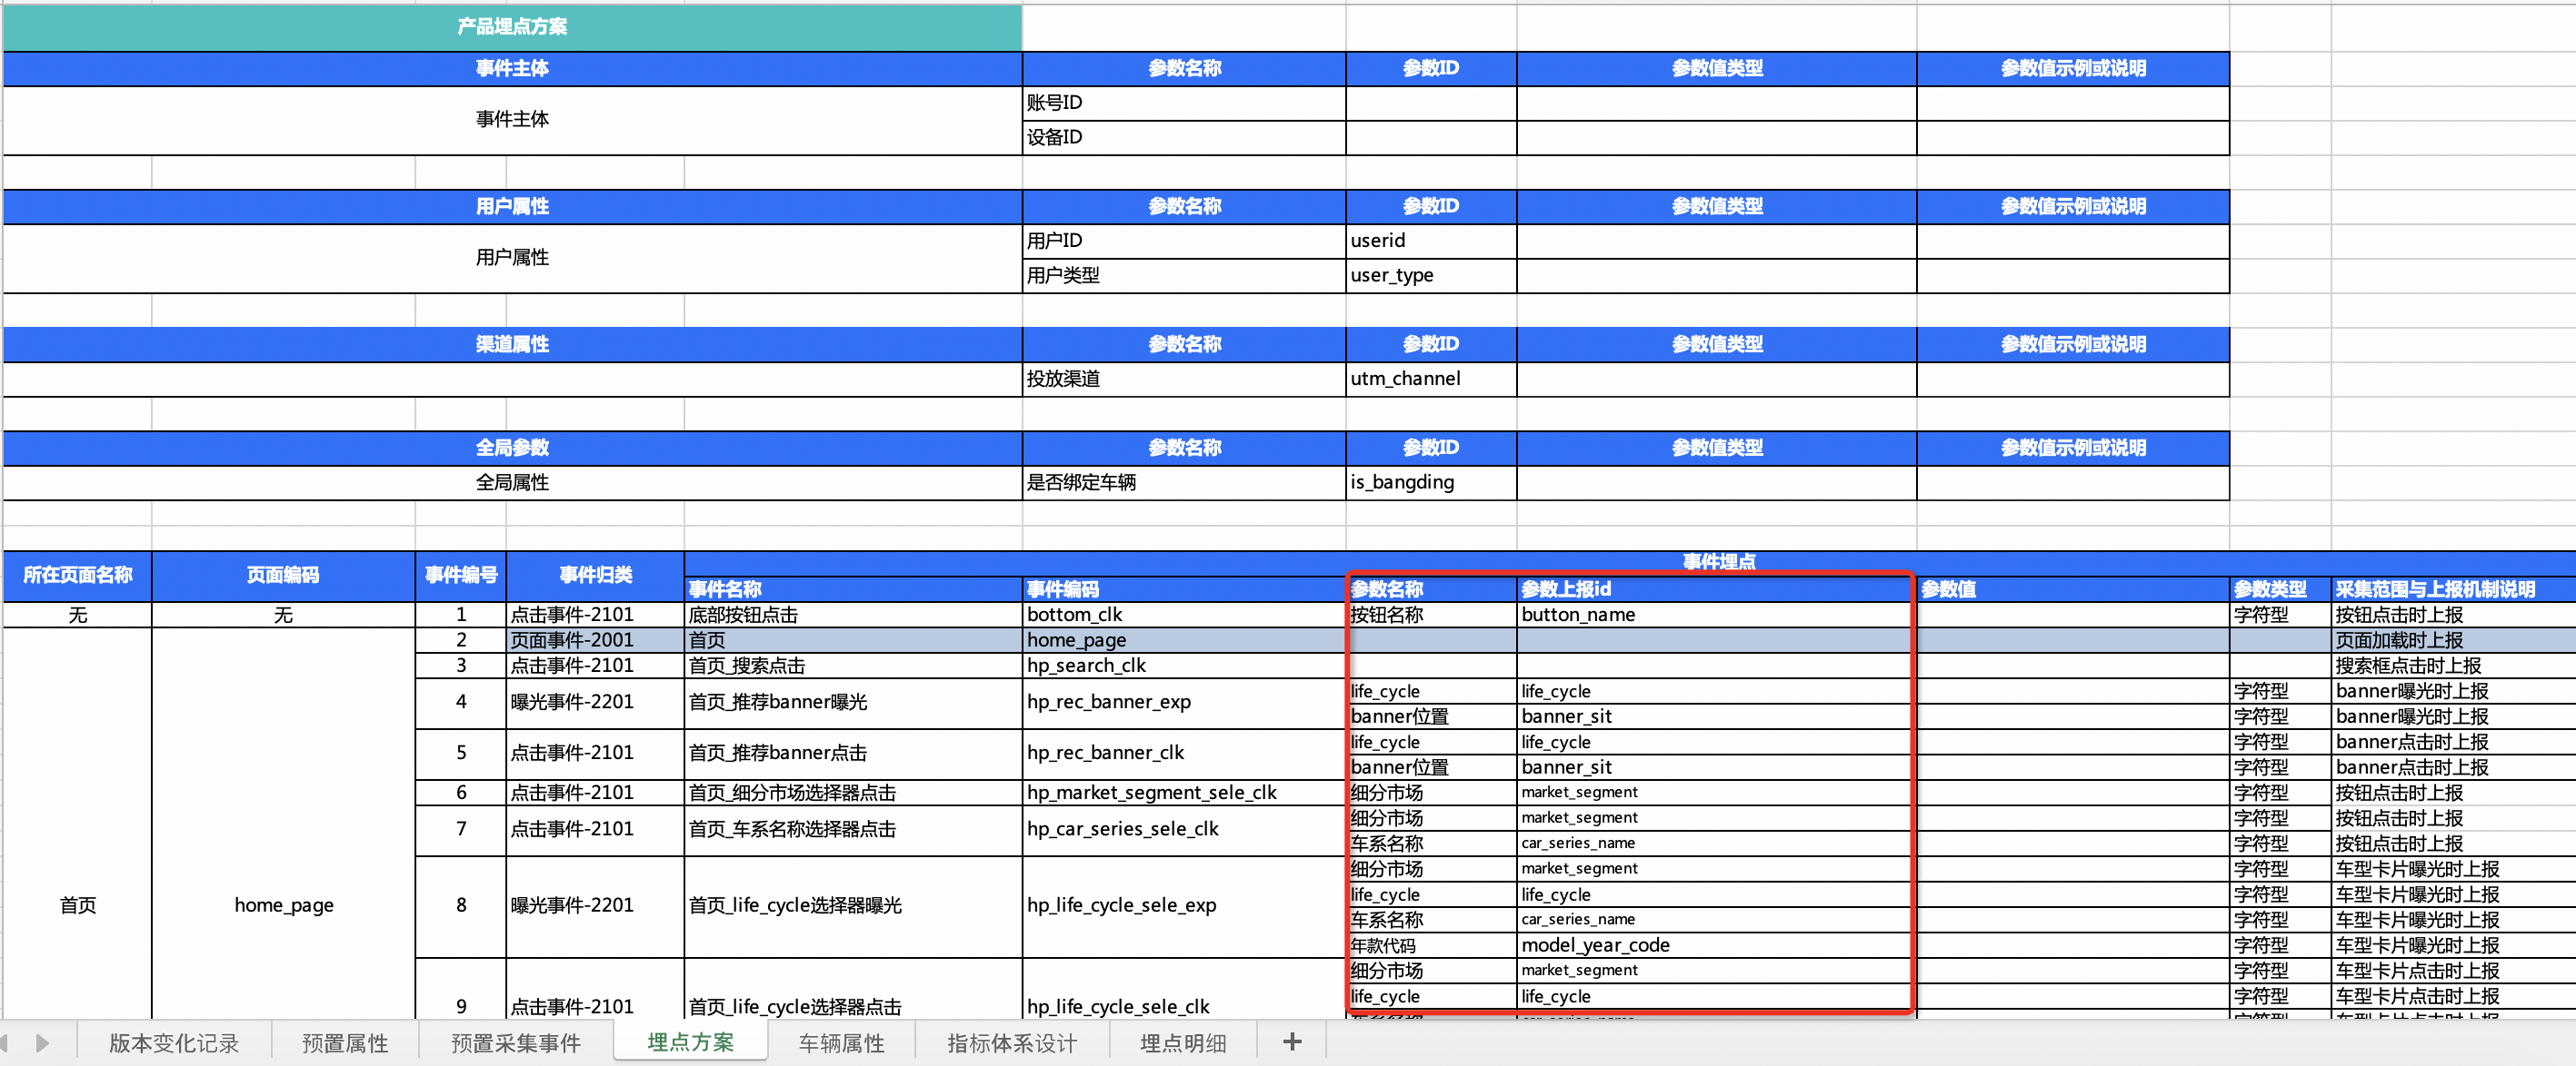Click the 账号ID cell
The width and height of the screenshot is (2576, 1066).
pos(1184,103)
